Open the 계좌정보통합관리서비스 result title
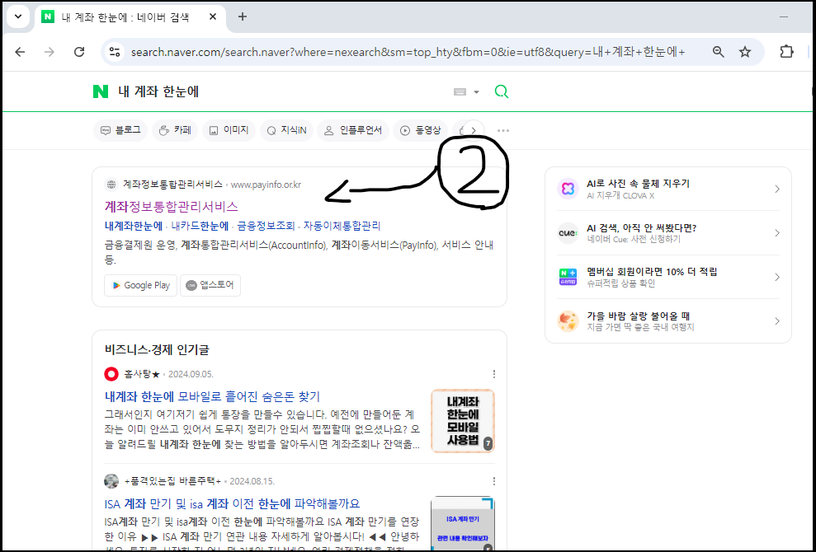816x552 pixels. [172, 206]
